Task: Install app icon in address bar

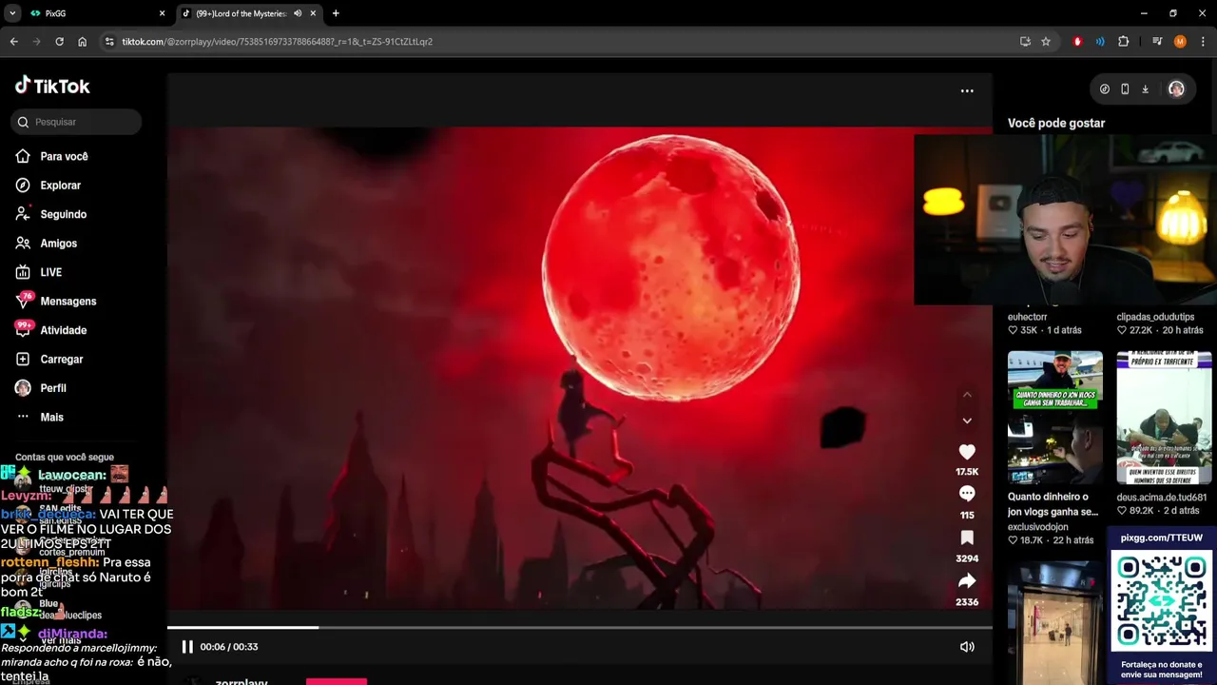Action: coord(1025,42)
